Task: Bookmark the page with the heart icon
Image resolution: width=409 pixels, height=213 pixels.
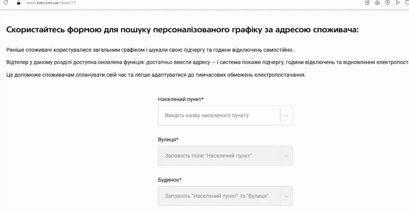Action: [x=407, y=2]
